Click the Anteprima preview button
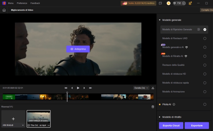This screenshot has width=213, height=131. pyautogui.click(x=78, y=49)
